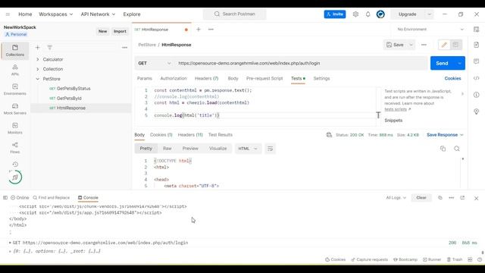Open the user avatar icon
485x273 pixels.
click(380, 14)
